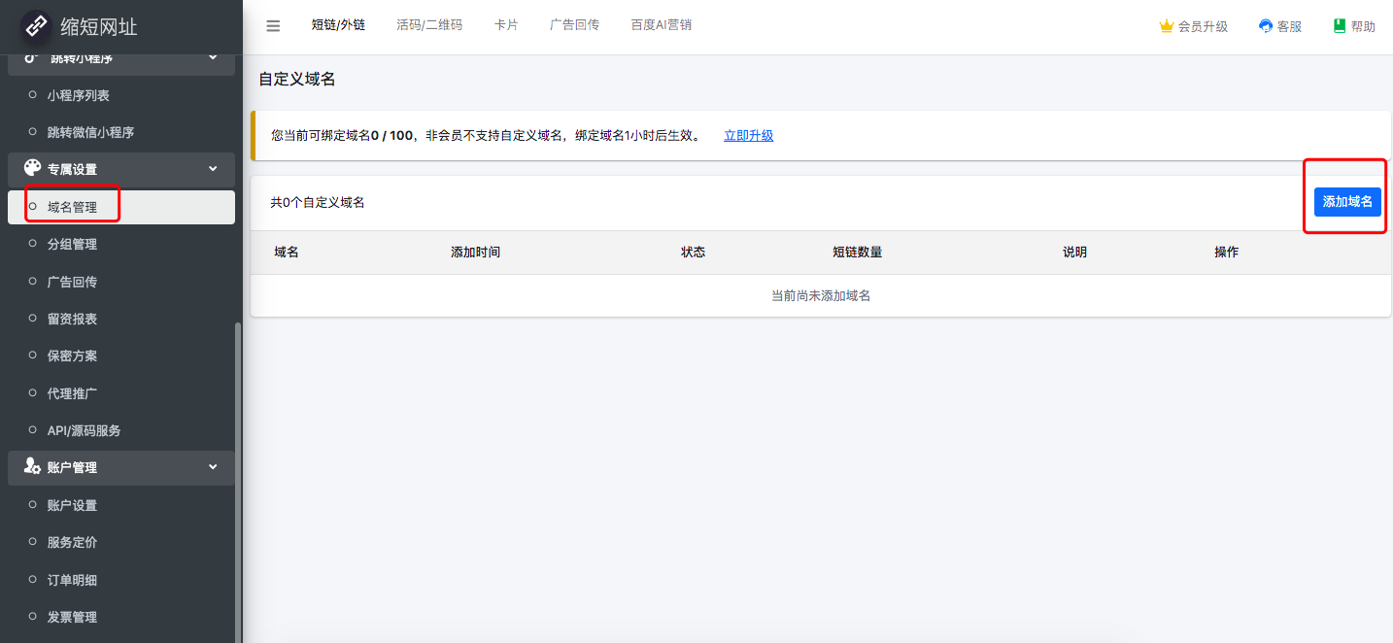Open 分组管理 in the sidebar
1393x643 pixels.
tap(72, 245)
